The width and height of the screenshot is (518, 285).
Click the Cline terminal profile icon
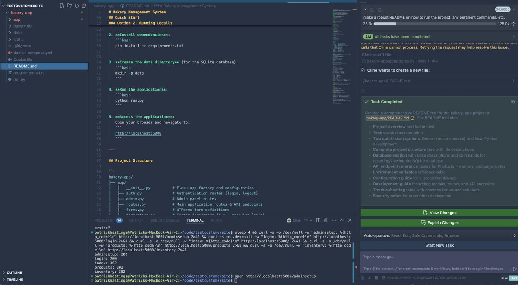[289, 220]
